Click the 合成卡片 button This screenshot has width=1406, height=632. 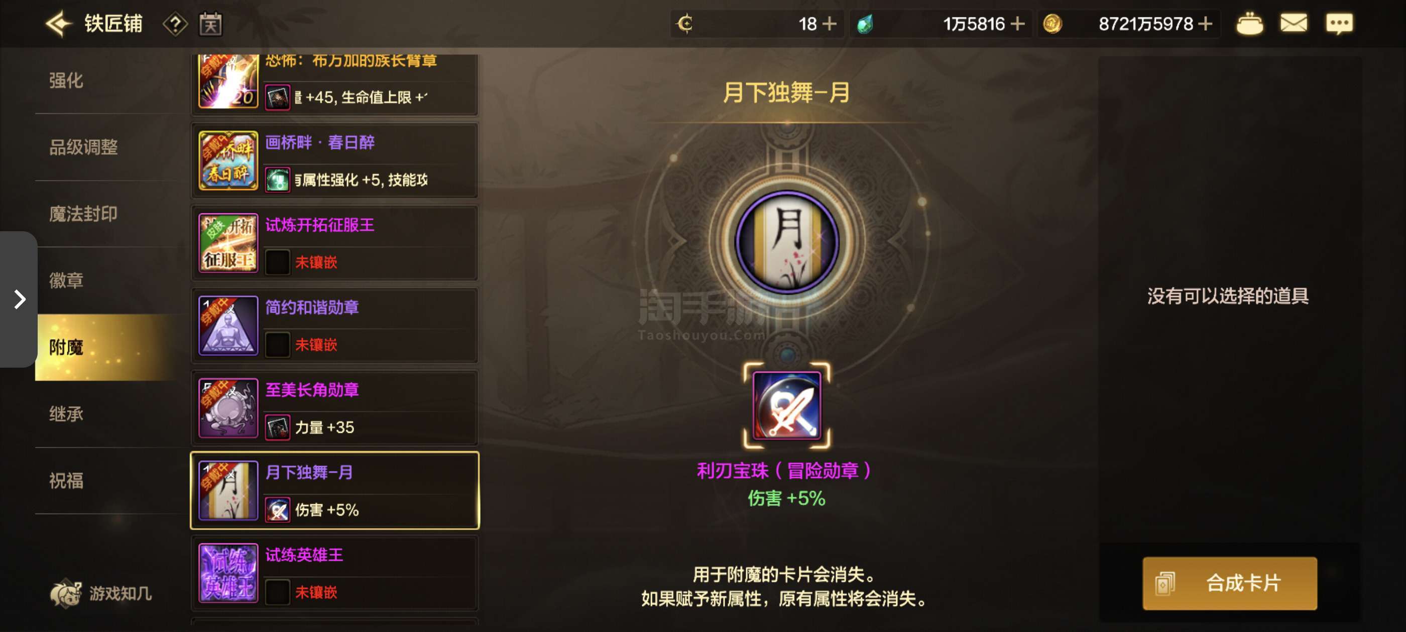coord(1229,583)
